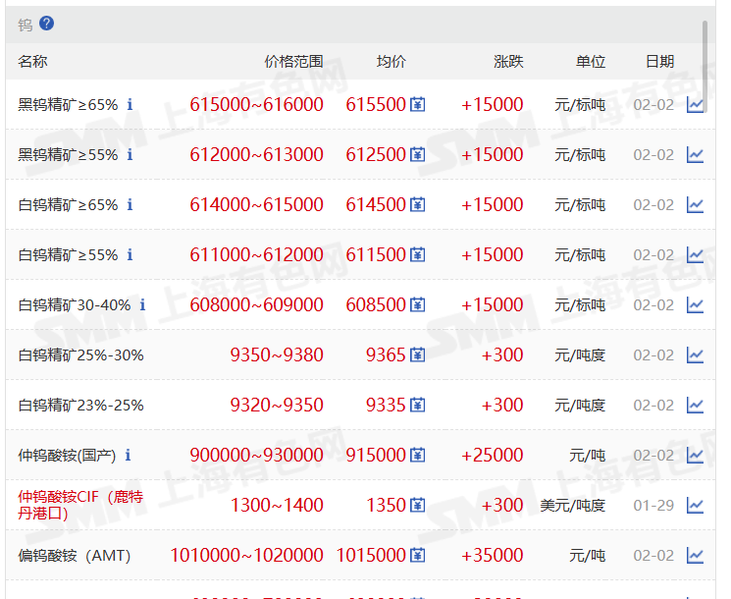Click the help question mark beside 钨

(x=47, y=24)
